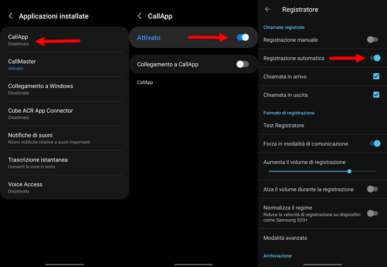
Task: Open Test Registratore option
Action: click(322, 125)
